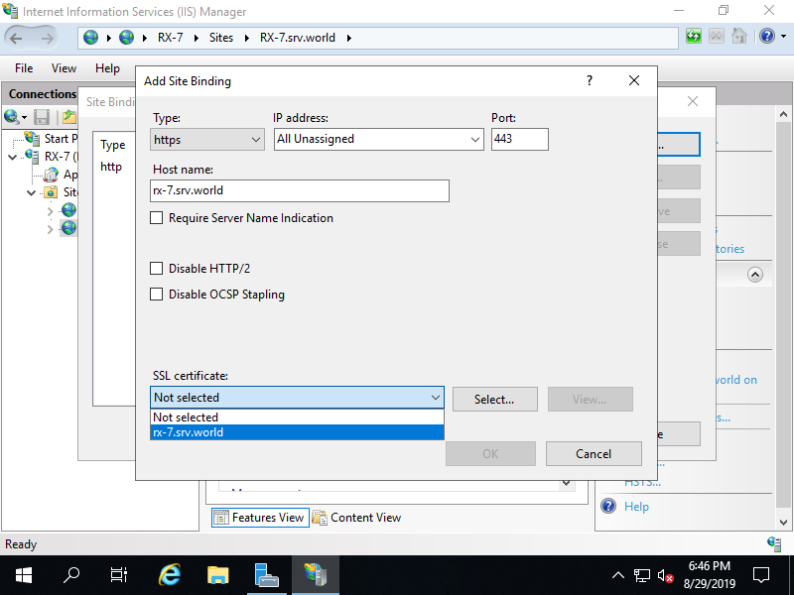Click the Help question-mark icon at the toolbar's right
Screen dimensions: 794x595
767,36
